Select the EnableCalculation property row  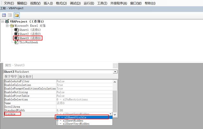point(58,85)
